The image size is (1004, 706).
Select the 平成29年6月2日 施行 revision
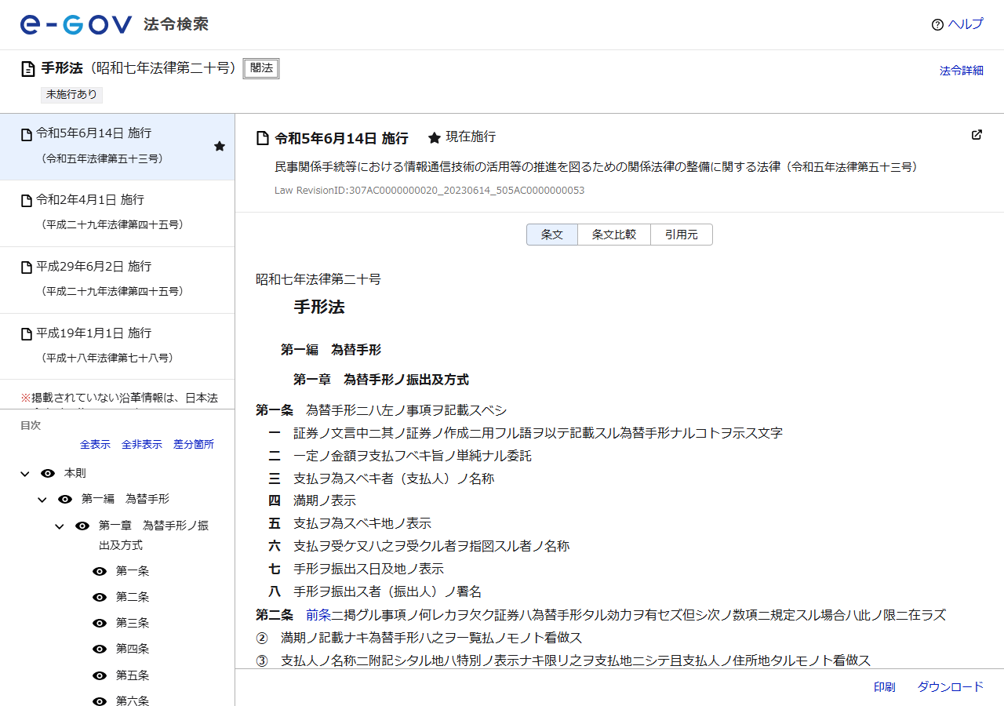117,280
